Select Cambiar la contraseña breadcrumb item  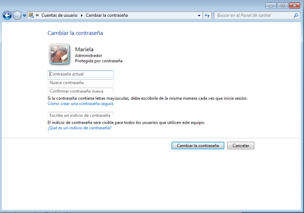click(107, 15)
